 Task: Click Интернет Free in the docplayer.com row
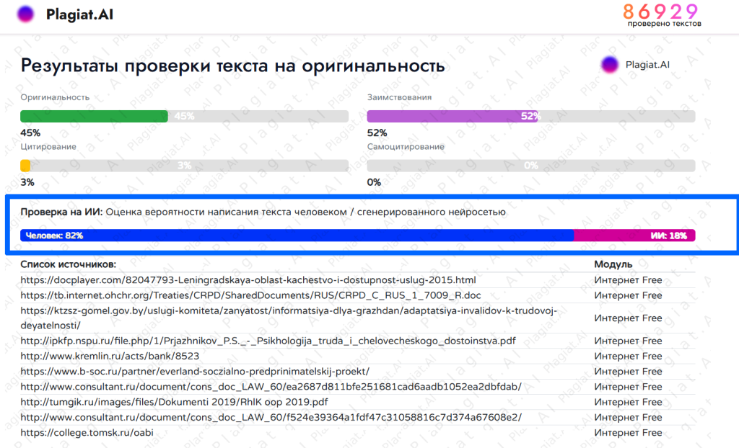pos(628,280)
